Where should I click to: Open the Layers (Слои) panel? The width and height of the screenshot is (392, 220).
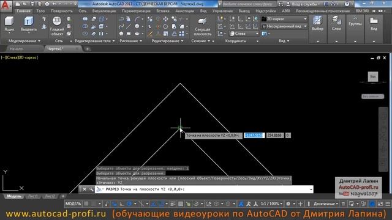click(x=336, y=29)
